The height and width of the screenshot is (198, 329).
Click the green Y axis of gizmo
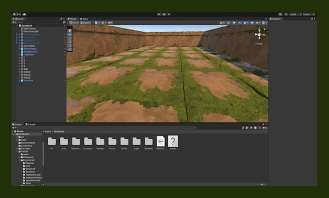point(259,30)
